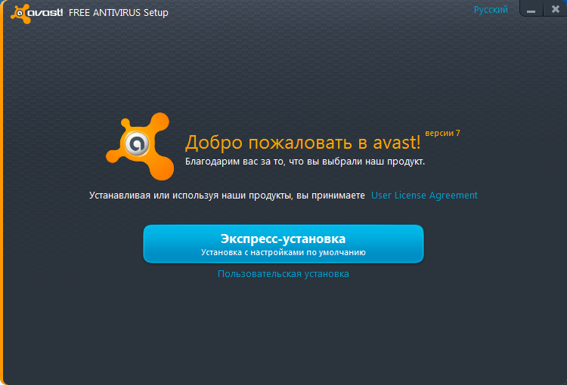Close the avast! setup window
The image size is (567, 385).
(555, 9)
